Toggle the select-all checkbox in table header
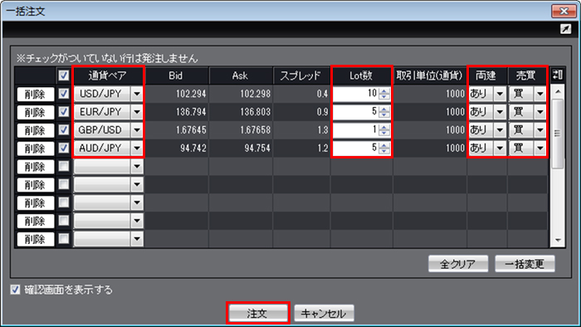This screenshot has width=581, height=327. click(x=64, y=76)
